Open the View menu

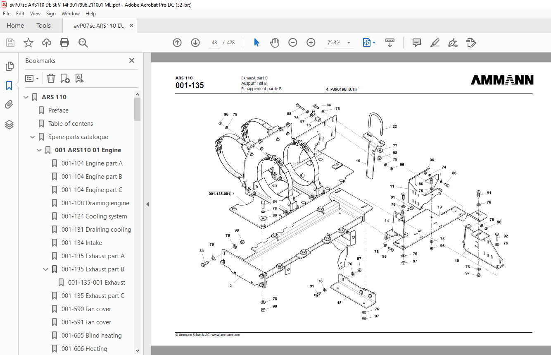pos(35,14)
